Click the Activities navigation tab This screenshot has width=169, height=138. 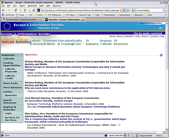23,42
